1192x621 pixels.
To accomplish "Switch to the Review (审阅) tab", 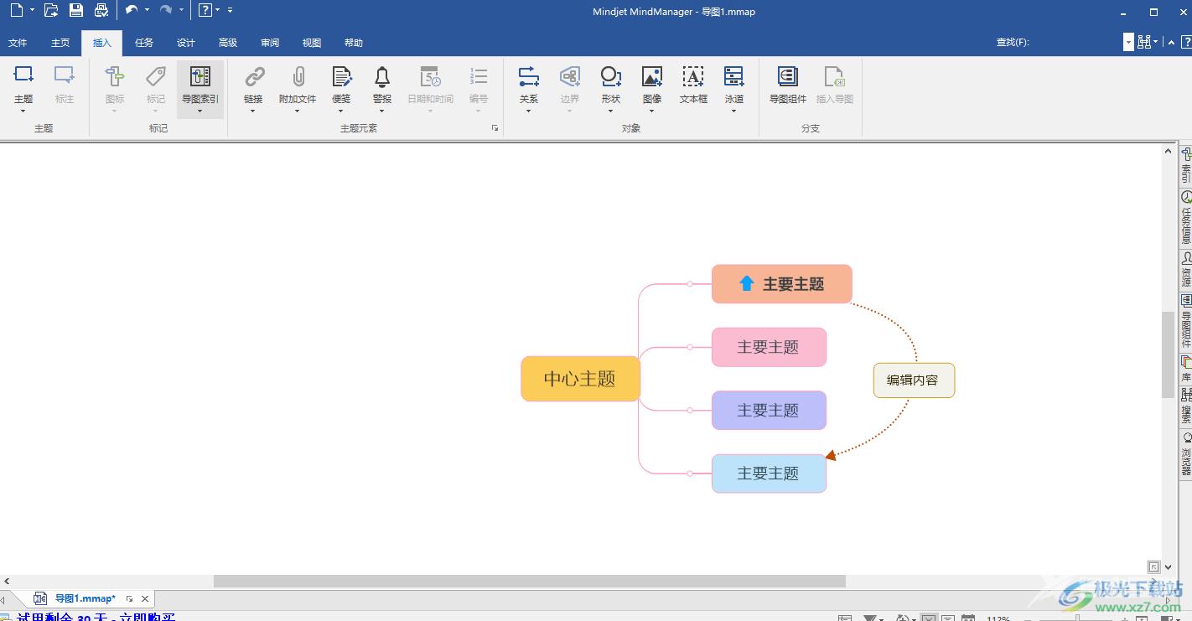I will [x=270, y=43].
